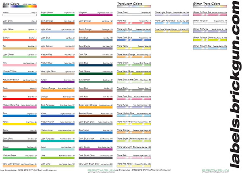Select the Dark Green swatch
This screenshot has height=173, width=242.
pyautogui.click(x=96, y=74)
